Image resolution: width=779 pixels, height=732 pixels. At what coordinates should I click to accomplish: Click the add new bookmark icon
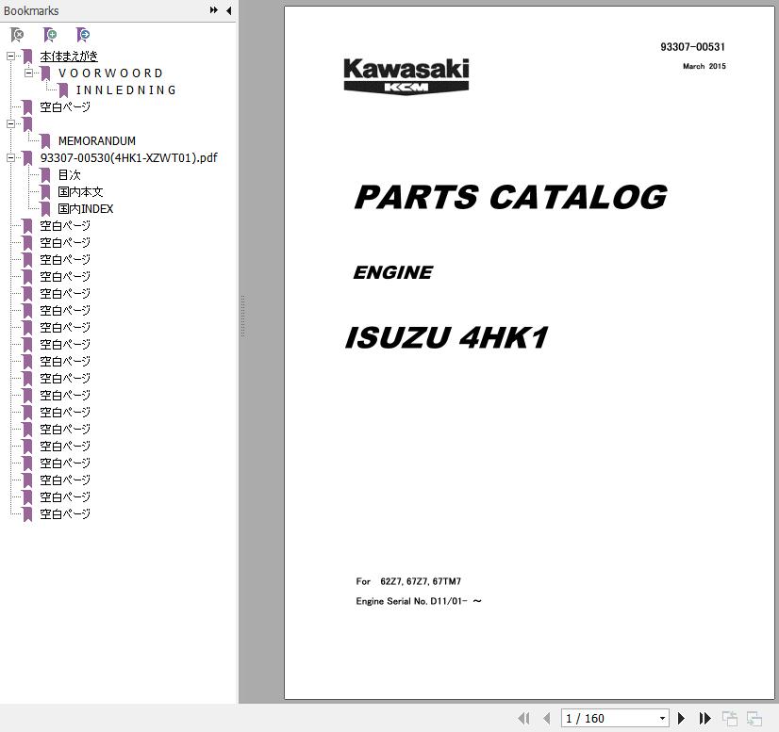tap(50, 35)
